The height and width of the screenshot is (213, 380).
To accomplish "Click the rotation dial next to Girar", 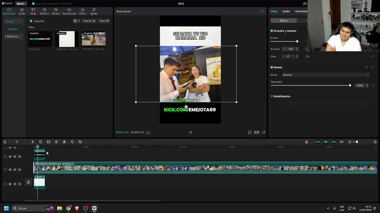I will coord(308,57).
